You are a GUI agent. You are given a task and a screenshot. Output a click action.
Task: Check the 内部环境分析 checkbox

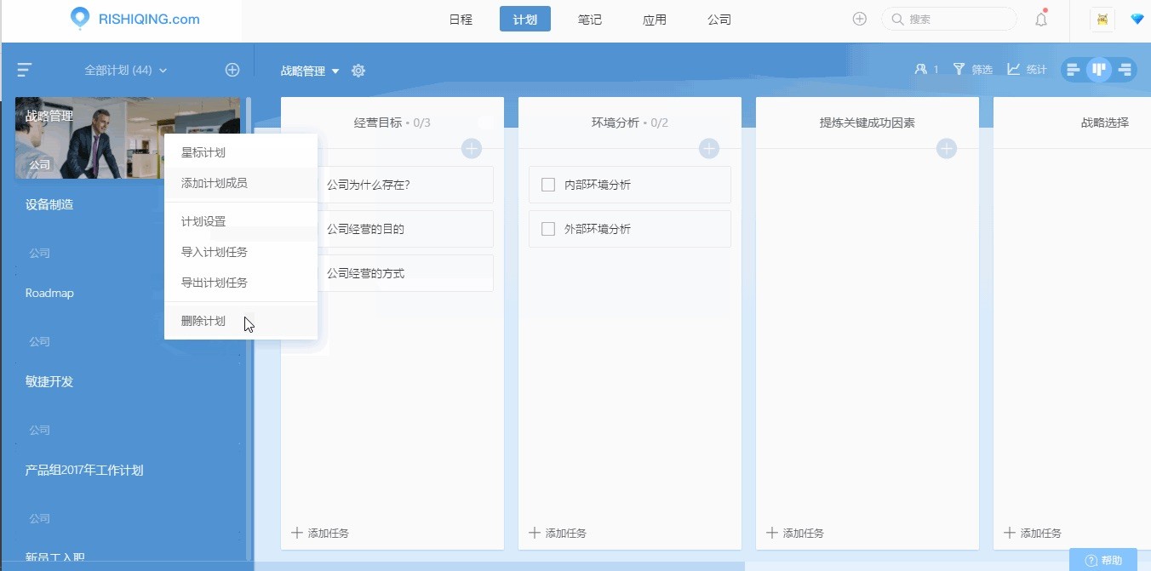point(548,185)
